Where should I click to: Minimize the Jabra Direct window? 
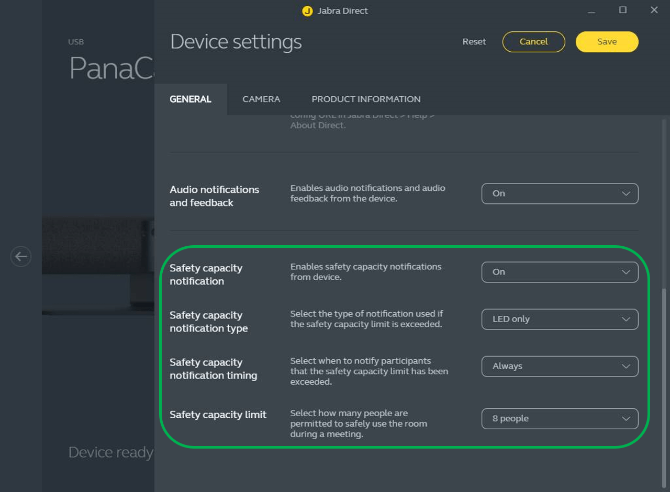point(591,10)
